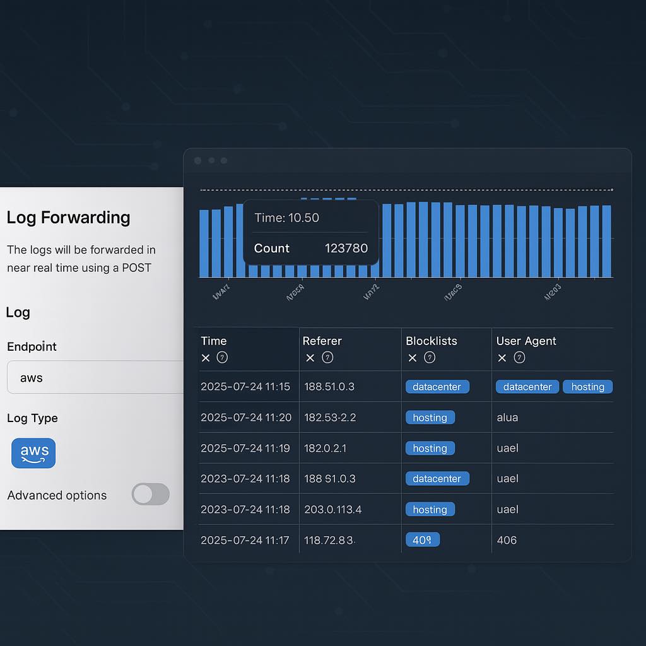Click the Advanced options label
The image size is (646, 646).
click(57, 495)
